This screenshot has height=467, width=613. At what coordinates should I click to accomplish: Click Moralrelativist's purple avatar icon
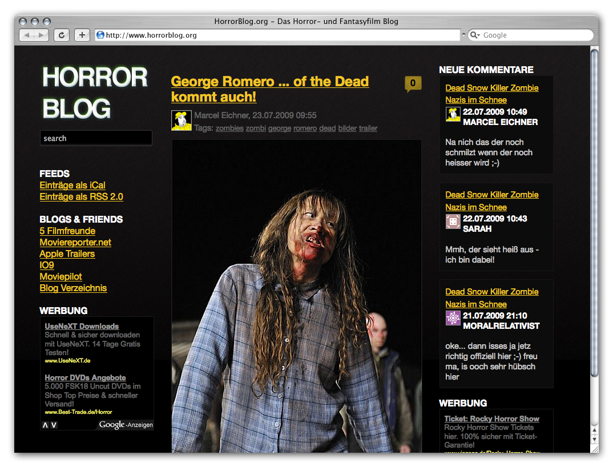(x=453, y=318)
